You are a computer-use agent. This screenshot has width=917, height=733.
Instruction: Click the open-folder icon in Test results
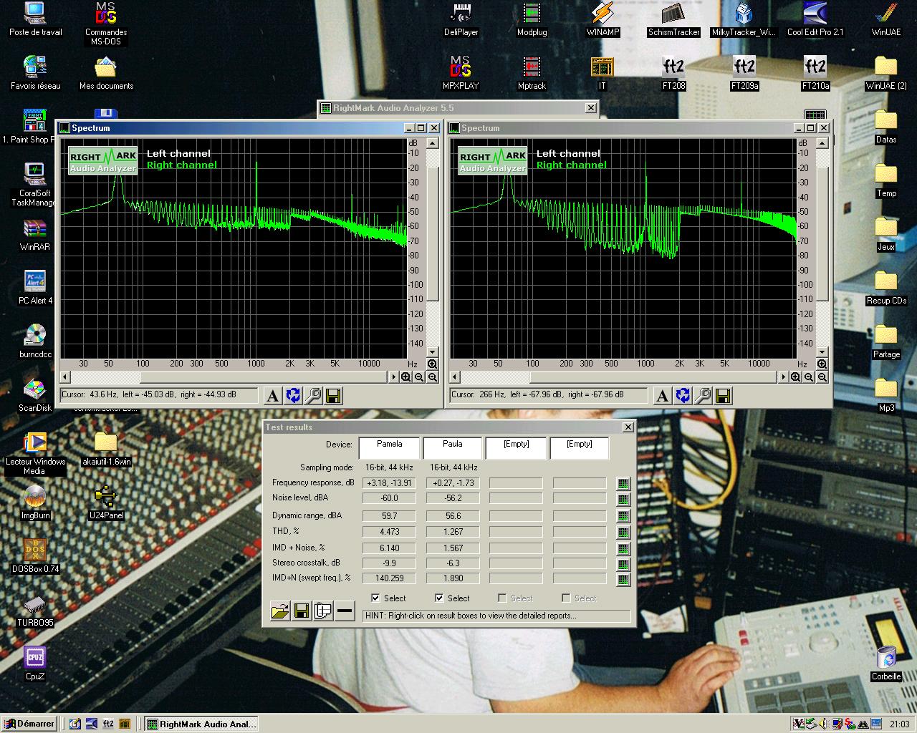(x=280, y=611)
